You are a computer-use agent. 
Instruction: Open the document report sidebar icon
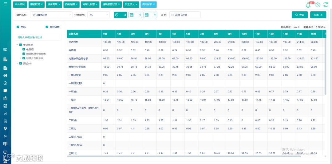click(x=6, y=121)
